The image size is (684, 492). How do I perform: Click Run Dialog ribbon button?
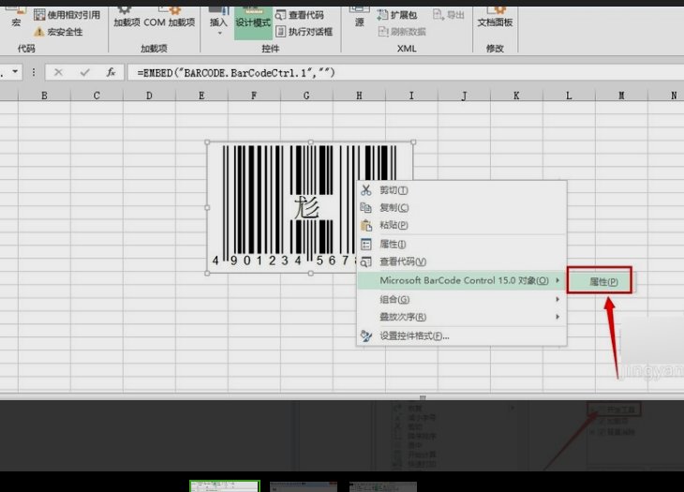point(304,32)
